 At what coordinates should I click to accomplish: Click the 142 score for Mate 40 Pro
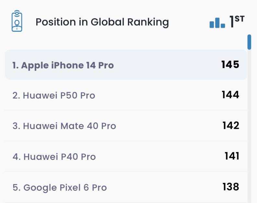pyautogui.click(x=231, y=125)
